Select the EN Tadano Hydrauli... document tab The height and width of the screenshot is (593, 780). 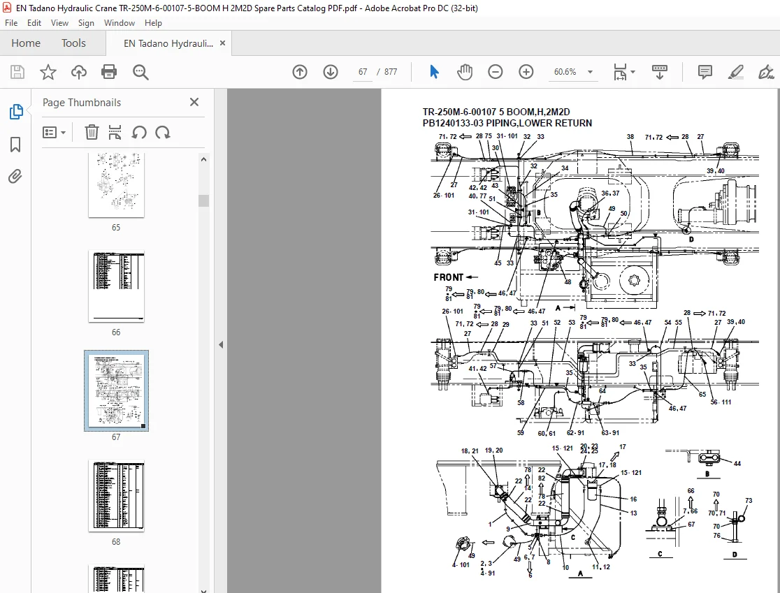pyautogui.click(x=168, y=44)
